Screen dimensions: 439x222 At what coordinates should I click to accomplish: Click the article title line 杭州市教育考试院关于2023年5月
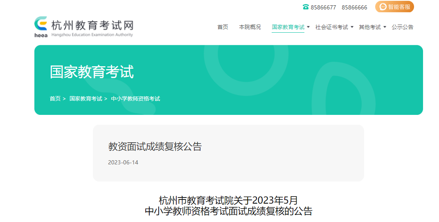228,200
